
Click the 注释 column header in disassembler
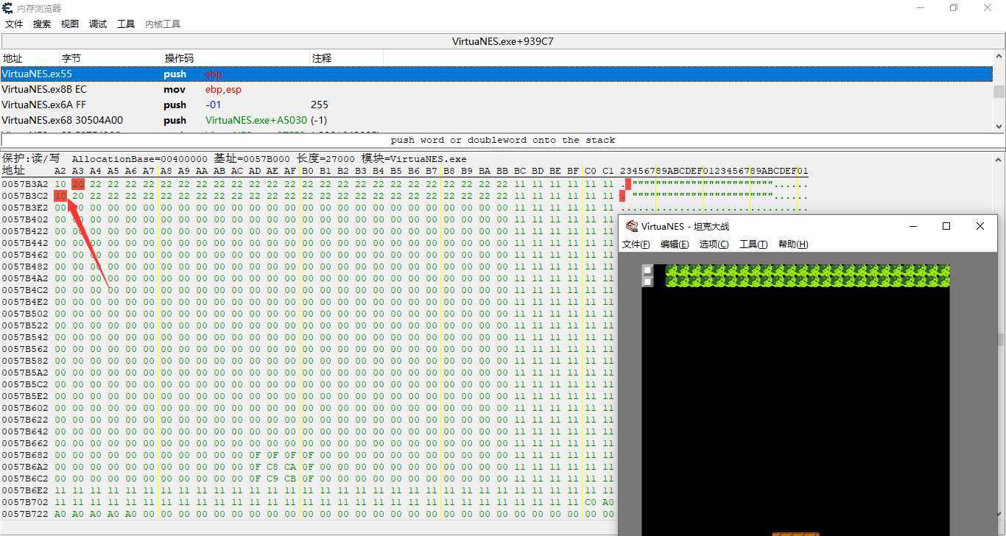click(346, 58)
